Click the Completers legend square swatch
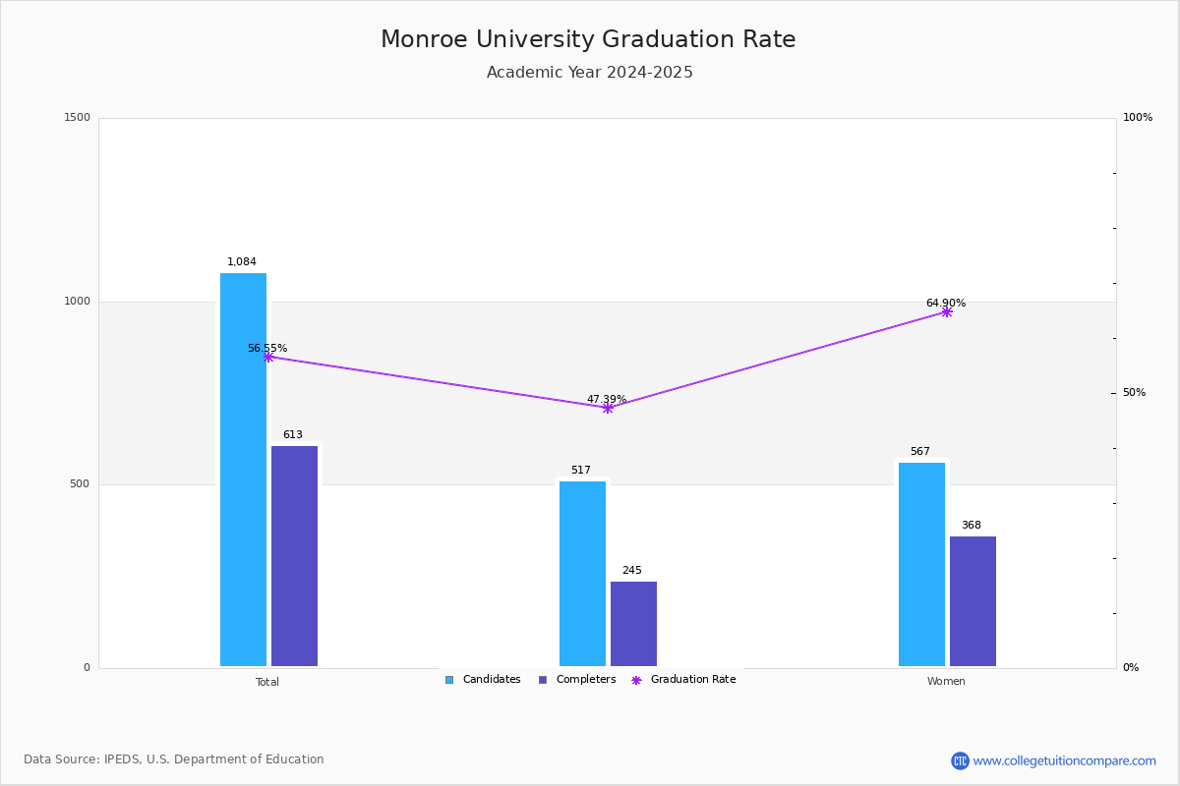The height and width of the screenshot is (786, 1180). pyautogui.click(x=543, y=680)
